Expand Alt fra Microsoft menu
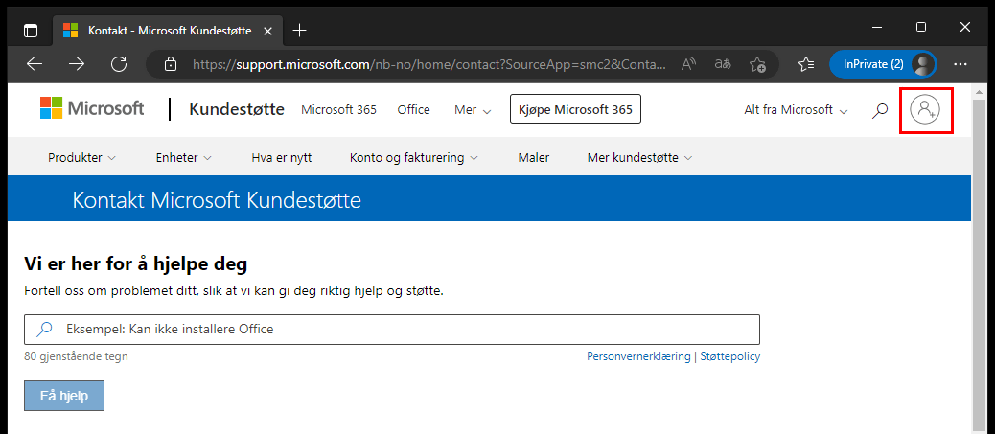 point(796,110)
